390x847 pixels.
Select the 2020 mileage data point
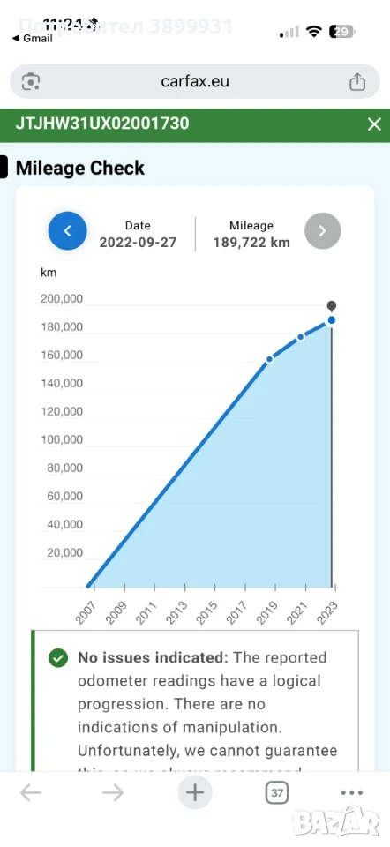click(x=301, y=336)
